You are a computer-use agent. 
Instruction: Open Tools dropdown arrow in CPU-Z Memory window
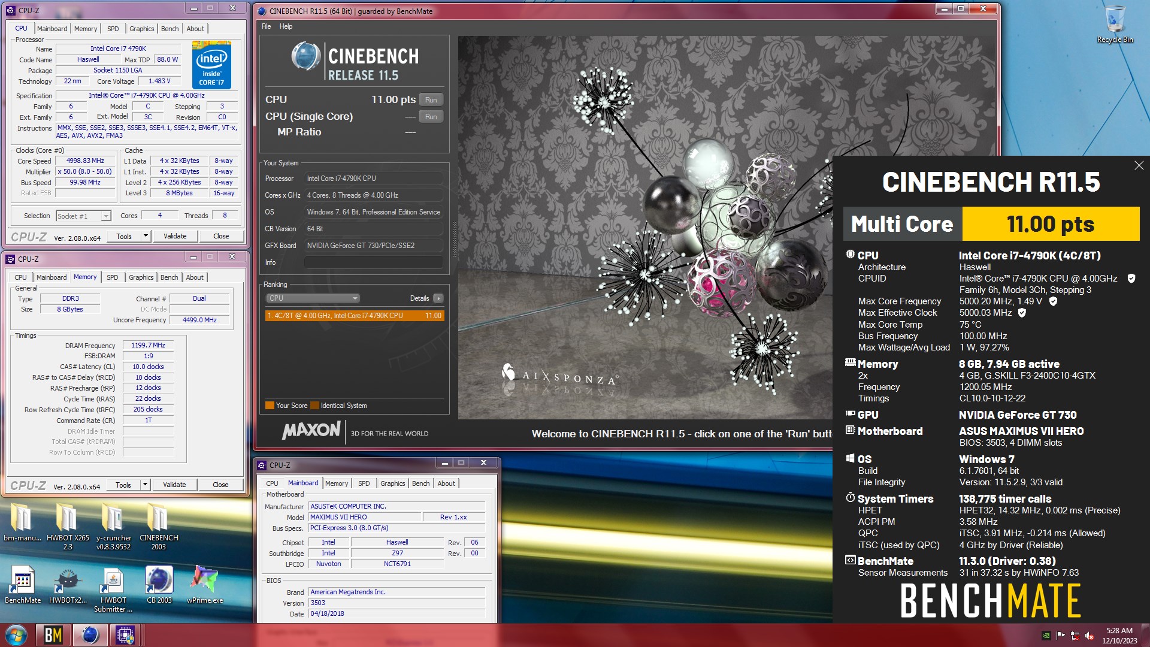click(145, 485)
